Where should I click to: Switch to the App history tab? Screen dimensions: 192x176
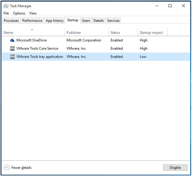tap(55, 20)
